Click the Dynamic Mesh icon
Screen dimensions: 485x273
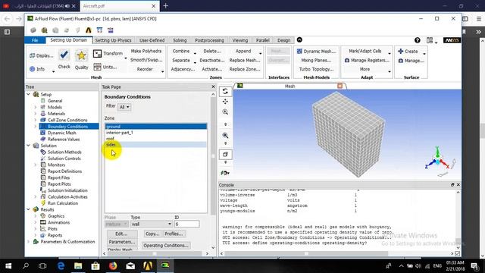pos(299,52)
